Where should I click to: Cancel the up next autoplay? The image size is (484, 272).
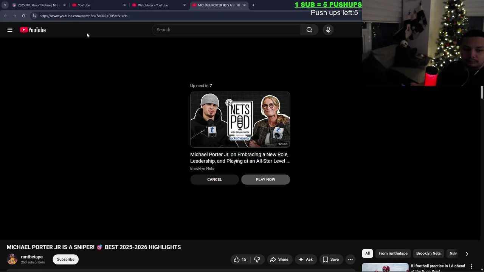[x=214, y=179]
